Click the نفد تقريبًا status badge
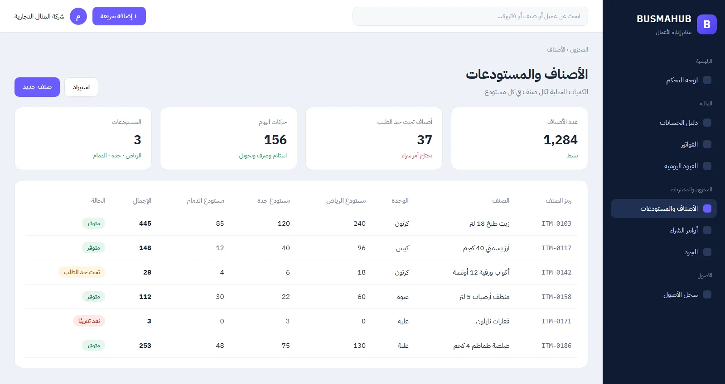Image resolution: width=725 pixels, height=384 pixels. click(89, 321)
